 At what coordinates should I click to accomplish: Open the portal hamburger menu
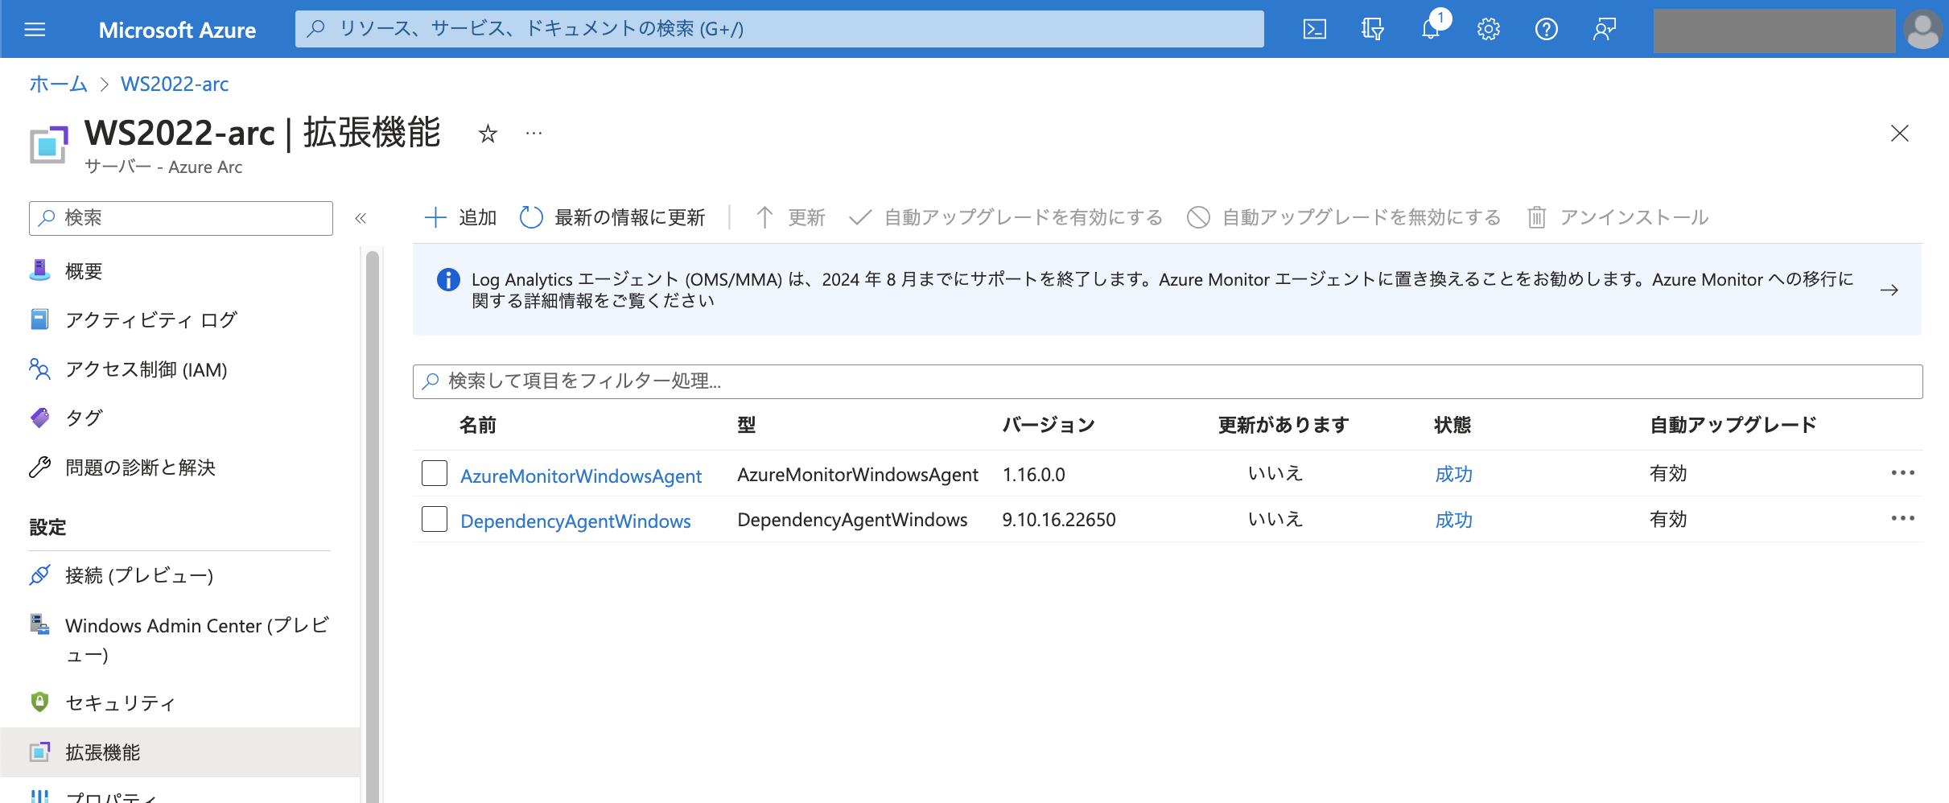pos(35,30)
